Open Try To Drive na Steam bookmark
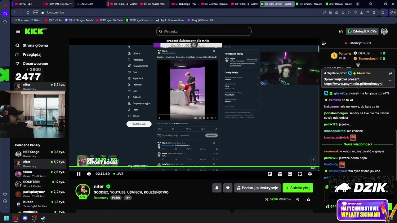This screenshot has width=397, height=223. coord(170,20)
